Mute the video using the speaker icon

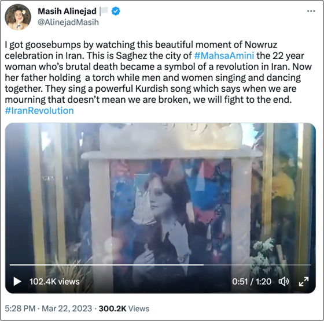284,281
